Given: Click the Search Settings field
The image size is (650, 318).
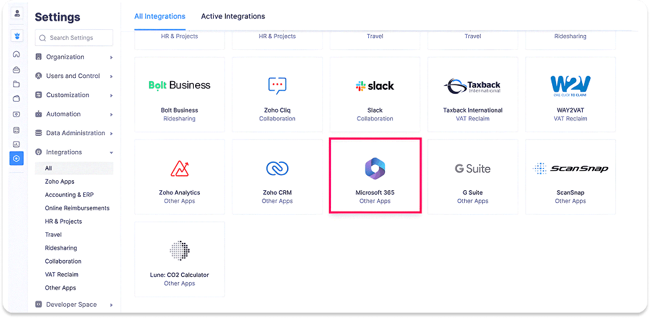Looking at the screenshot, I should [x=74, y=38].
